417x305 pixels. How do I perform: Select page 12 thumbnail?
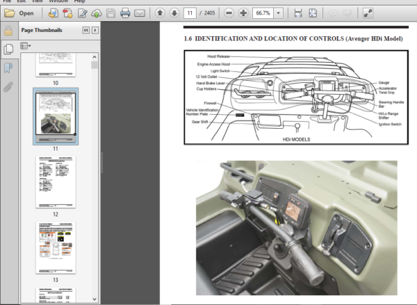pyautogui.click(x=56, y=182)
